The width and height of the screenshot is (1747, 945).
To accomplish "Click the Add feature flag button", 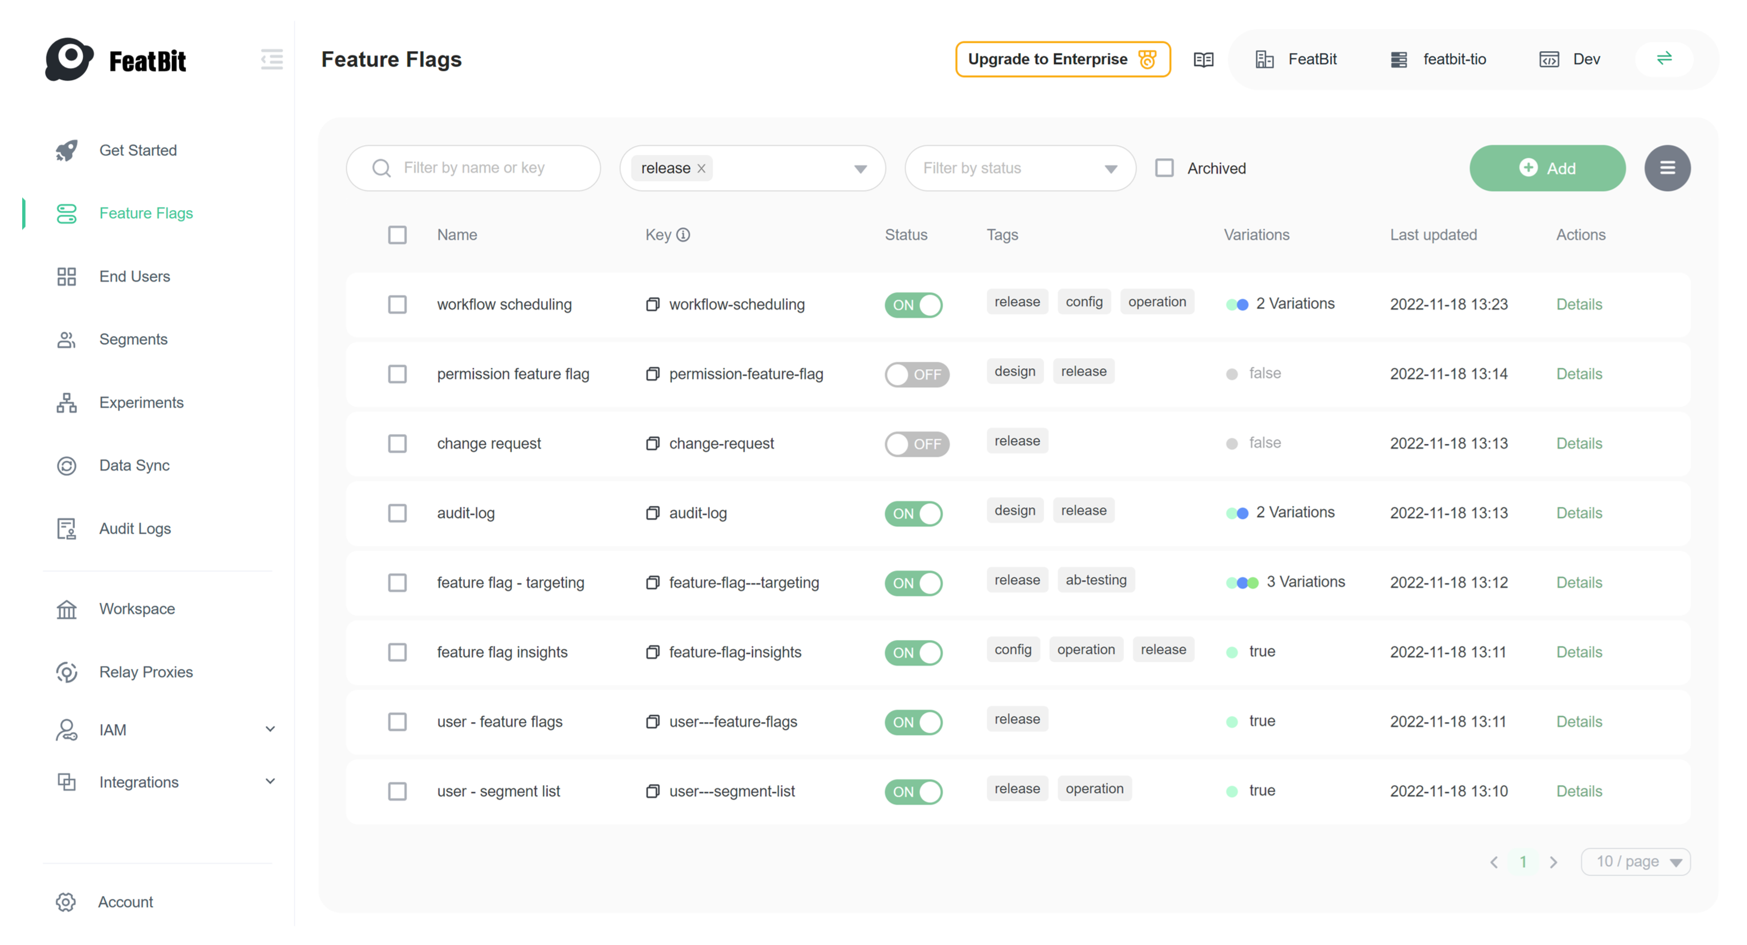I will click(1547, 168).
